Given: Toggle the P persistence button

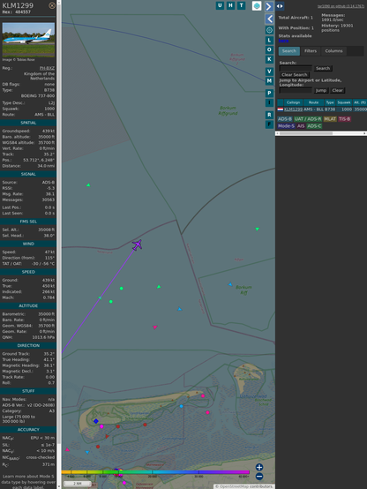Looking at the screenshot, I should 269,93.
